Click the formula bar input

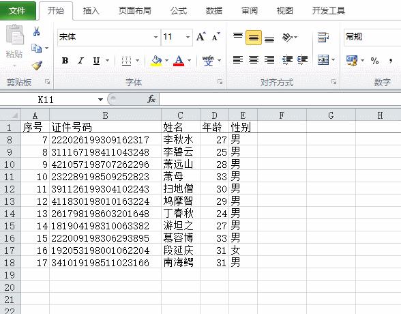coord(280,99)
